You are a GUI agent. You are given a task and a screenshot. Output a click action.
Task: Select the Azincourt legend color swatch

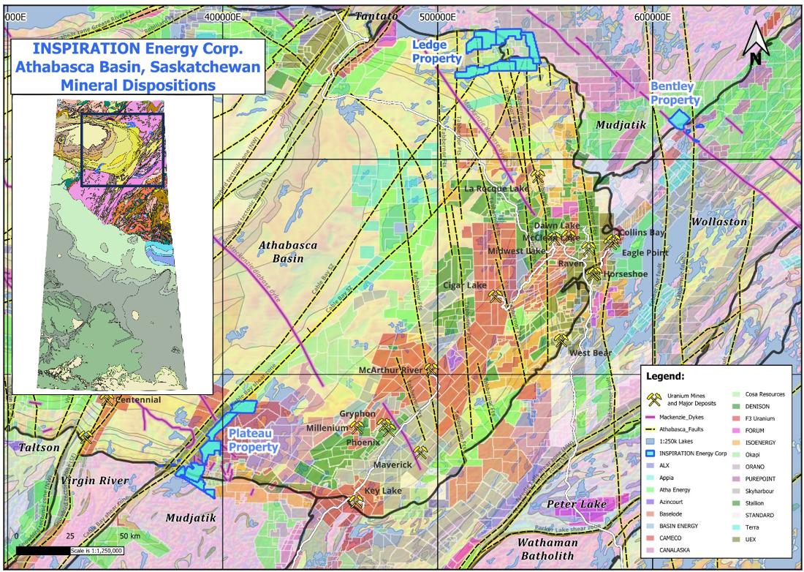(651, 502)
